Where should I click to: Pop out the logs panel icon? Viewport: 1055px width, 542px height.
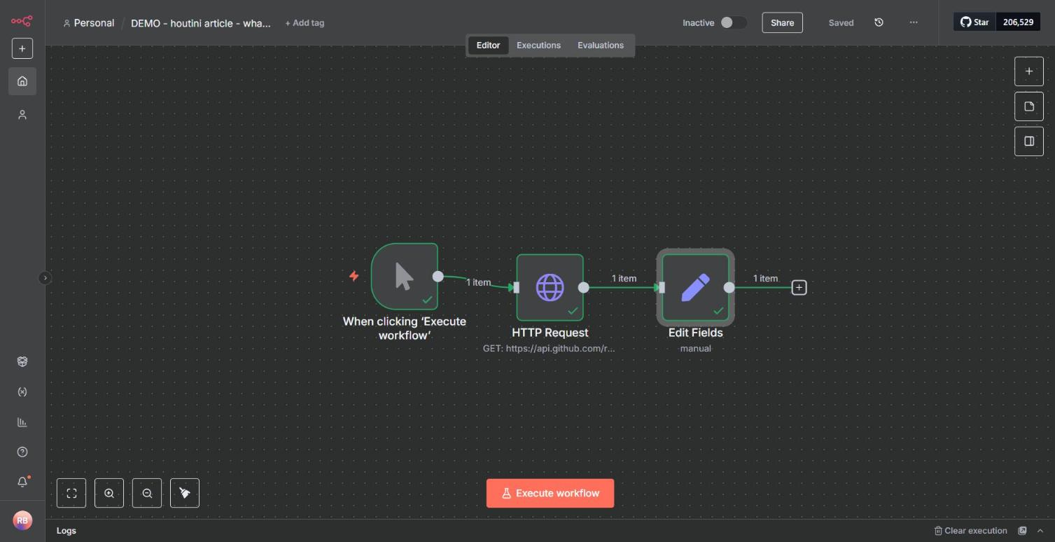[x=1022, y=531]
